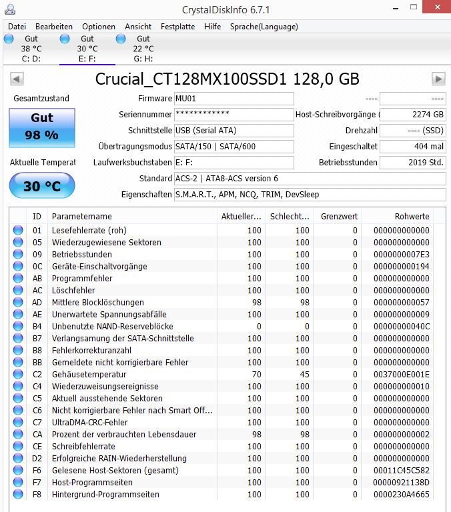Image resolution: width=451 pixels, height=512 pixels.
Task: Open the Bearbeiten menu
Action: pyautogui.click(x=54, y=27)
